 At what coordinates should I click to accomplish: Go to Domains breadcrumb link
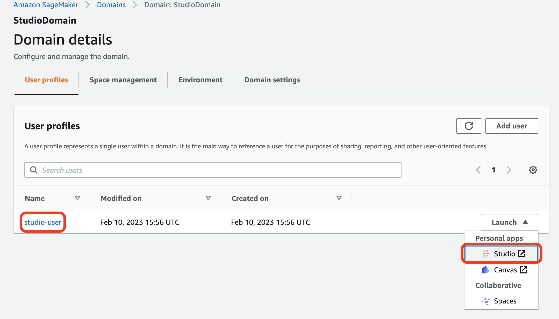pyautogui.click(x=111, y=5)
